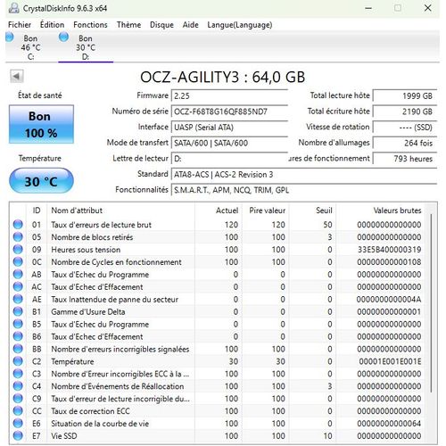Click status orb for Vie SSD
The width and height of the screenshot is (446, 446).
(x=18, y=436)
